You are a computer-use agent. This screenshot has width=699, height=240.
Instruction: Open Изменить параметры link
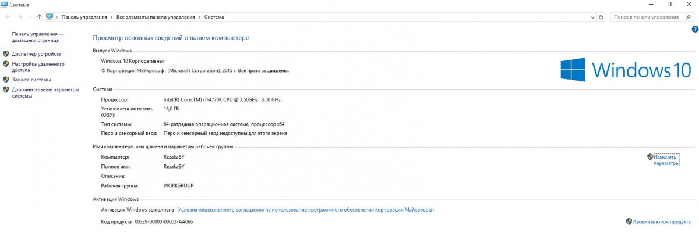pos(666,160)
